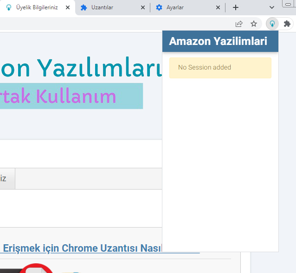Click the gear favicon on Ayarlar tab

point(159,7)
